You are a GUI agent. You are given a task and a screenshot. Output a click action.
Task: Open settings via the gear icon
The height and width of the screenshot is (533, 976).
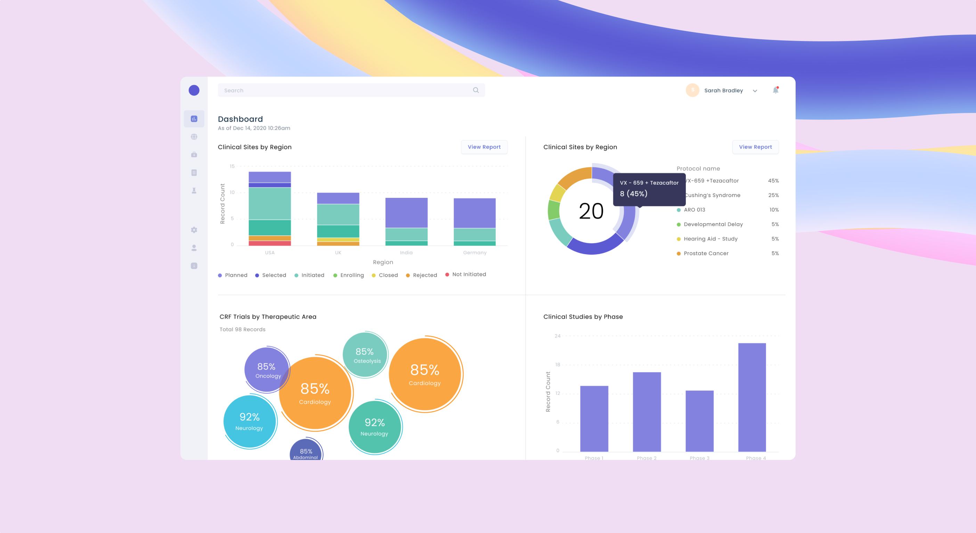pyautogui.click(x=194, y=230)
